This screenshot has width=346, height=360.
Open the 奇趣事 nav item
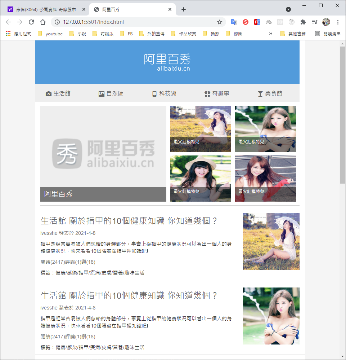tap(217, 93)
